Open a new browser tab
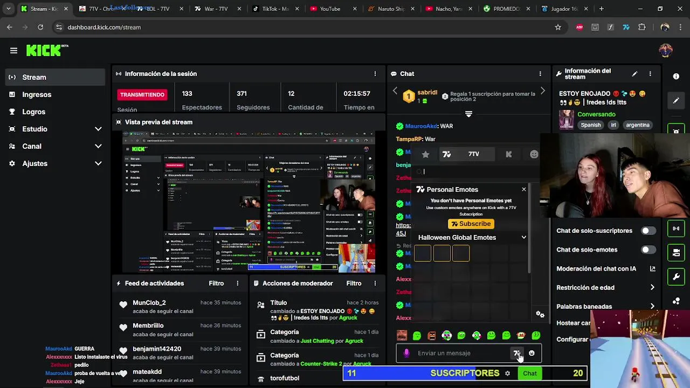Viewport: 690px width, 388px height. 601,9
